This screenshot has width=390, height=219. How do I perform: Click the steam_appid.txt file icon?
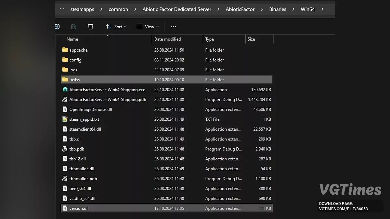[65, 119]
